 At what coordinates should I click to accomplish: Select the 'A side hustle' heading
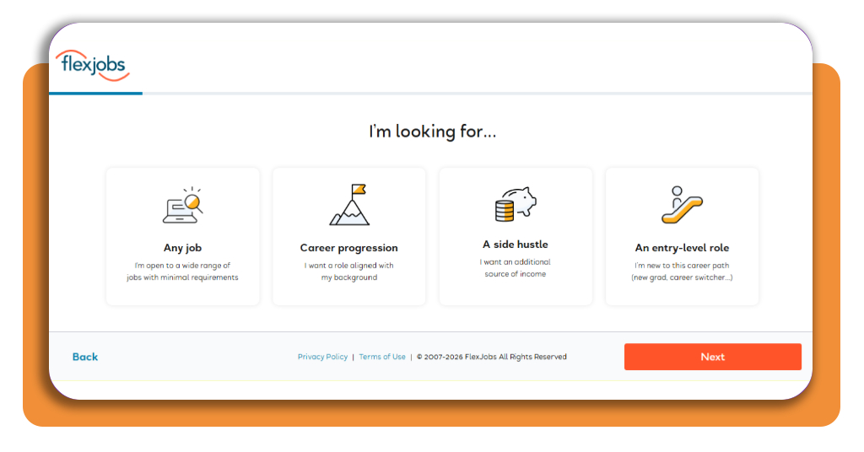tap(516, 245)
